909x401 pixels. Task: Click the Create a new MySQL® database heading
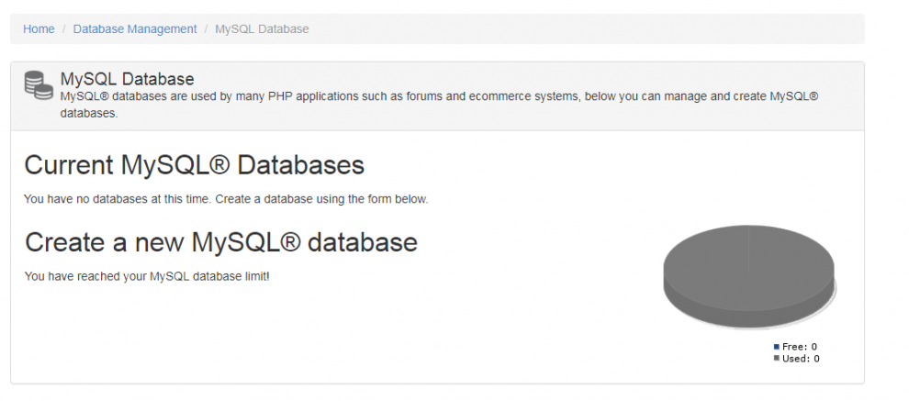(x=220, y=242)
